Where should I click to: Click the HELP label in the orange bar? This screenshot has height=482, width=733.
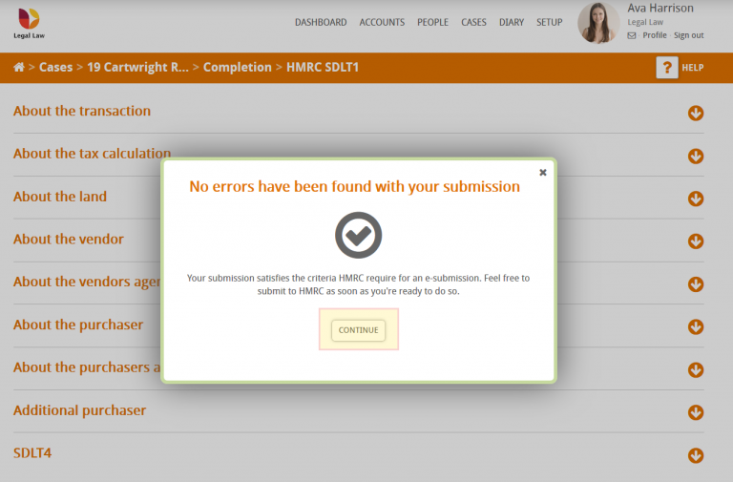click(692, 68)
